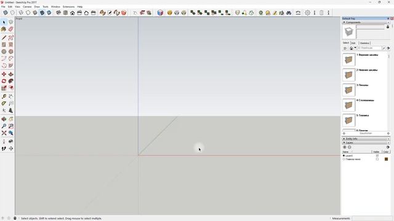The width and height of the screenshot is (394, 221).
Task: Open the File menu
Action: tap(3, 7)
